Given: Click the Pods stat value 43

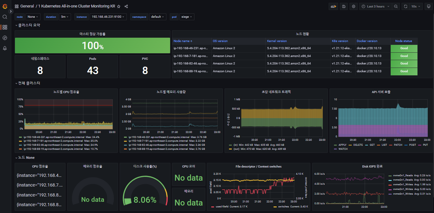Looking at the screenshot, I should [x=93, y=70].
